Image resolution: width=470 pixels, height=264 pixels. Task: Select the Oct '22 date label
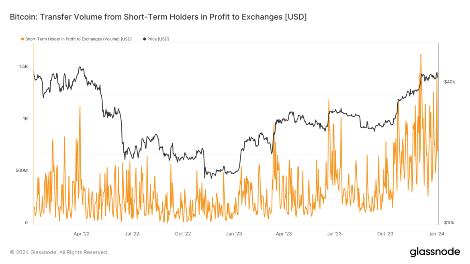pyautogui.click(x=183, y=233)
